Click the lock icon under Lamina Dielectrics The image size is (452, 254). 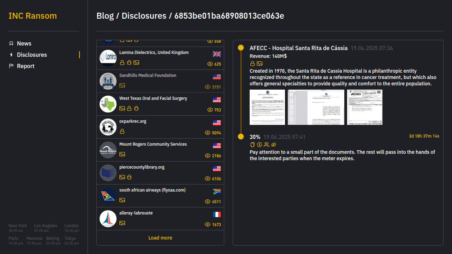point(122,62)
